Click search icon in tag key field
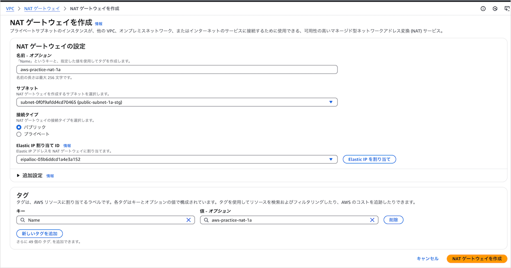This screenshot has height=268, width=511. pos(23,220)
